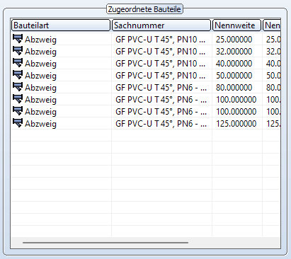Screen dimensions: 291x259
Task: Click the Abzweig icon in the 32.000000 row
Action: click(x=18, y=51)
